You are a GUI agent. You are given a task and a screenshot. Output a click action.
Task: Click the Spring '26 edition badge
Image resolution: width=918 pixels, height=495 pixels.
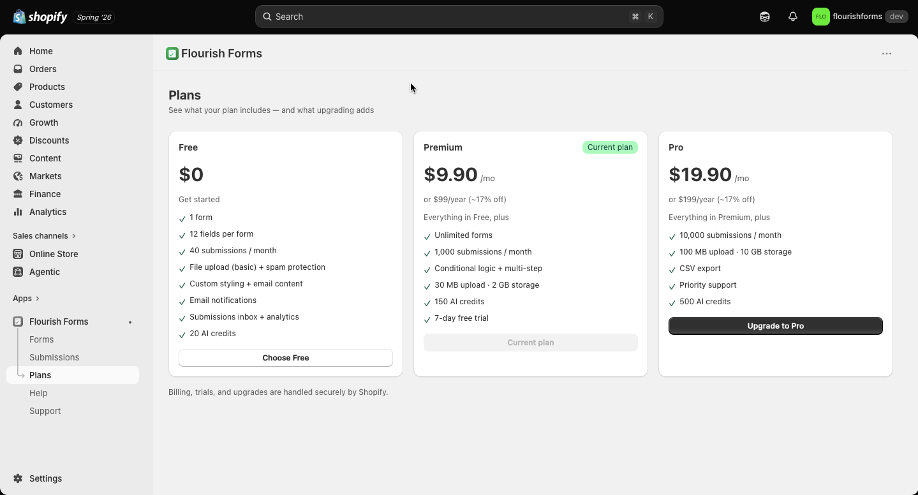pyautogui.click(x=94, y=17)
